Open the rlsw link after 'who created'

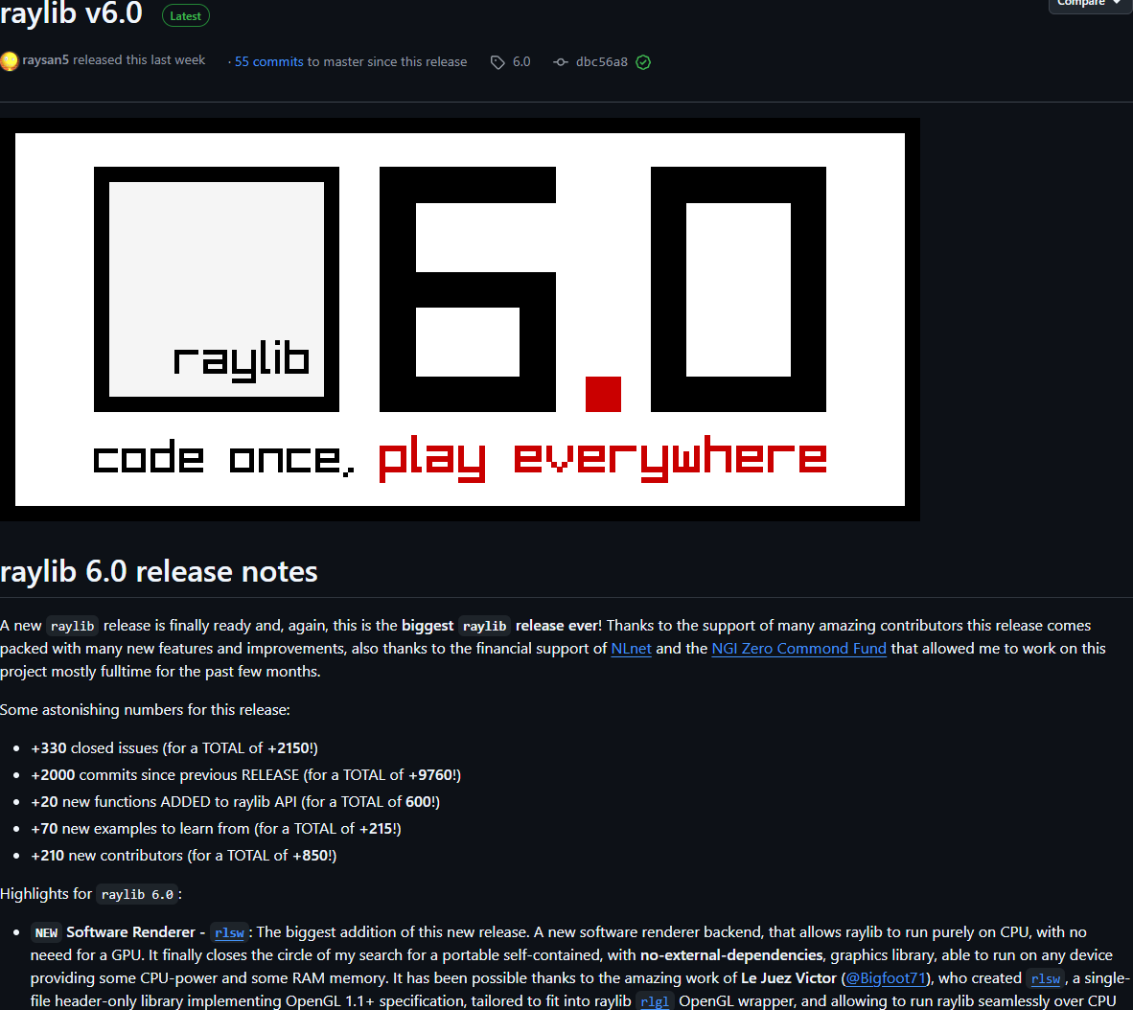tap(1045, 978)
